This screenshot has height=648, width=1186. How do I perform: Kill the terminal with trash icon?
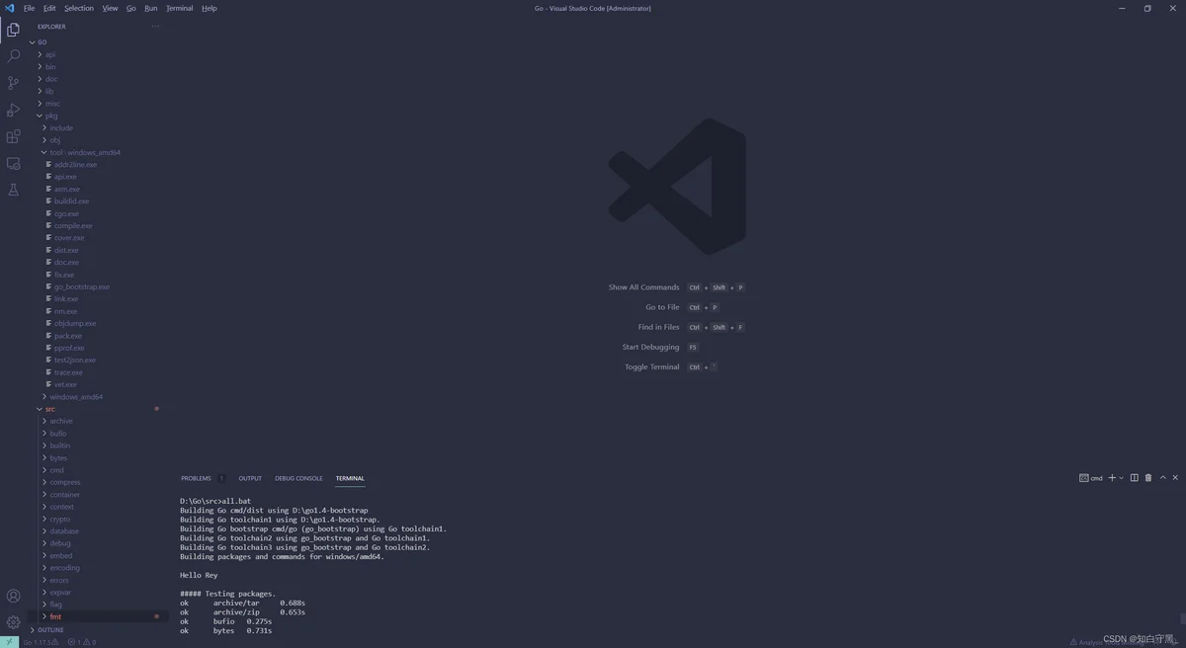[x=1148, y=478]
